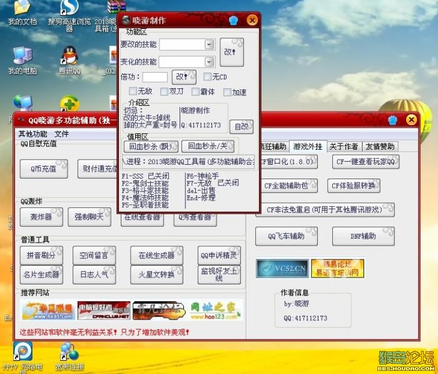Click the 在线生成器 button
The width and height of the screenshot is (438, 374).
coord(156,256)
